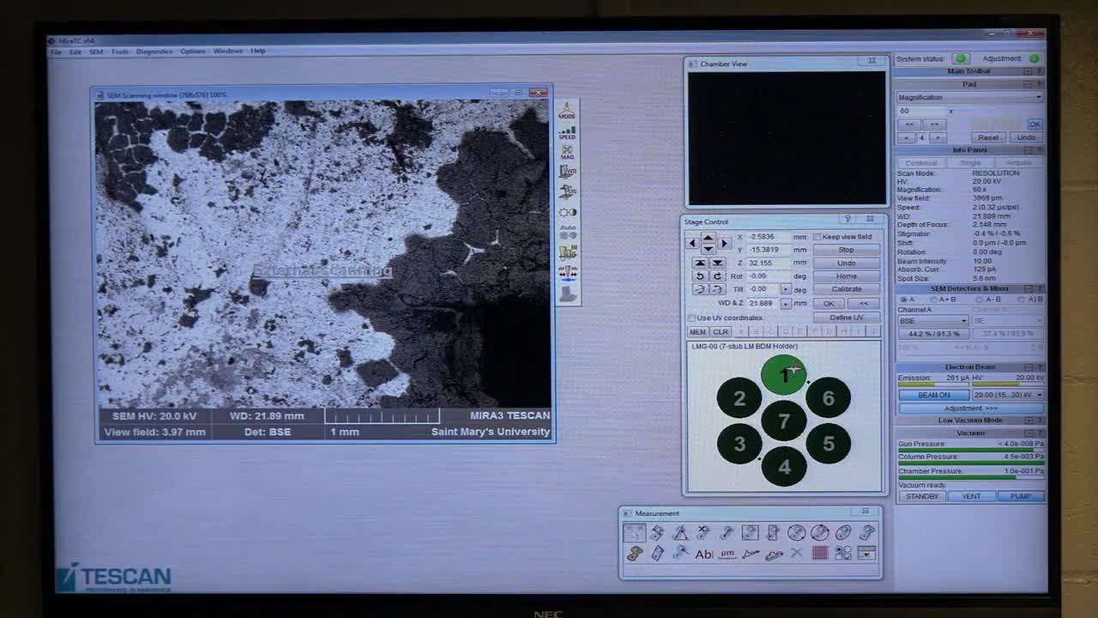Screen dimensions: 1098x618
Task: Open the Measurement toolbar list dropdown icon
Action: click(866, 554)
